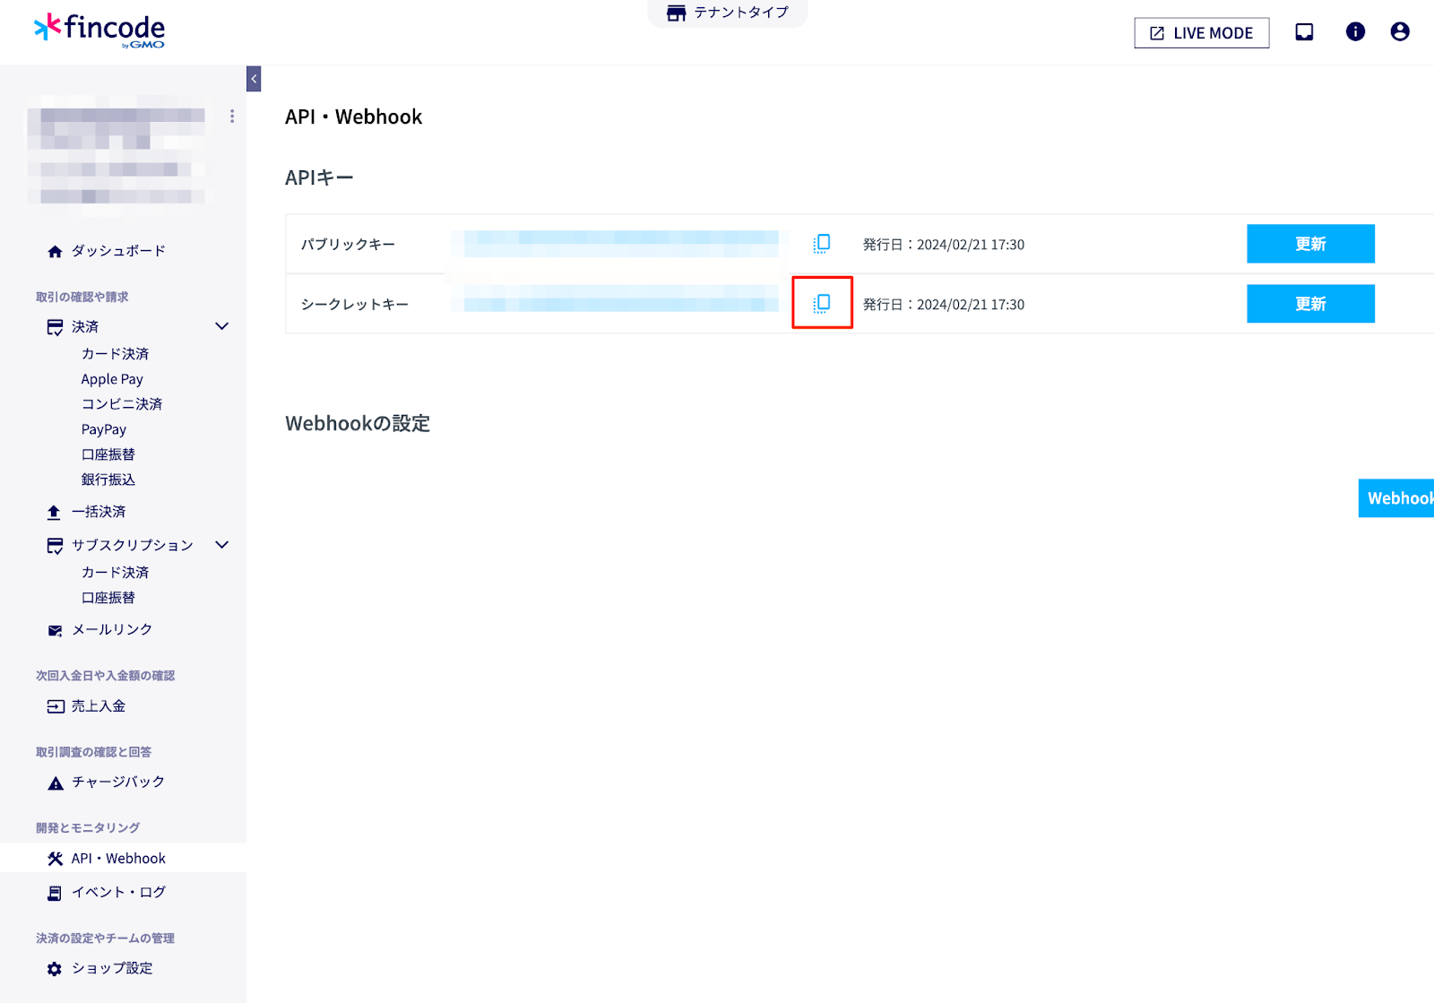Image resolution: width=1434 pixels, height=1003 pixels.
Task: Click the Webhookの設定 heading
Action: [x=358, y=424]
